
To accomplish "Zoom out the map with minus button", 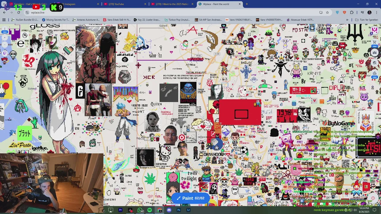I will click(x=4, y=45).
